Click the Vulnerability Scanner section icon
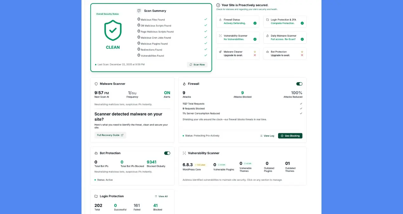The image size is (403, 214). 184,153
